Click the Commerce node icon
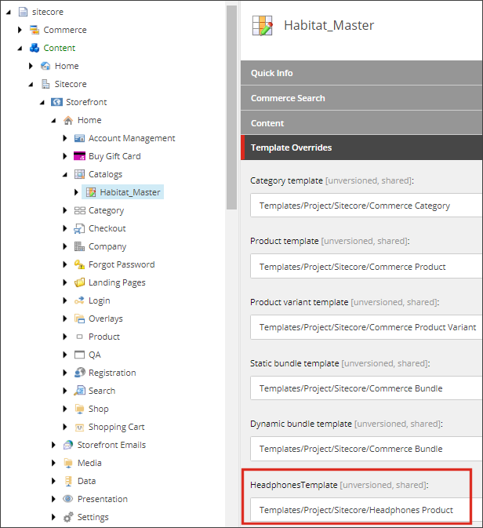This screenshot has width=483, height=528. 34,30
